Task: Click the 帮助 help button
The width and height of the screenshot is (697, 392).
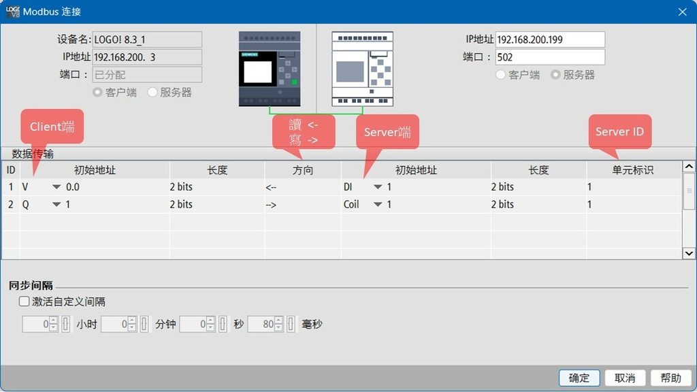Action: point(670,378)
